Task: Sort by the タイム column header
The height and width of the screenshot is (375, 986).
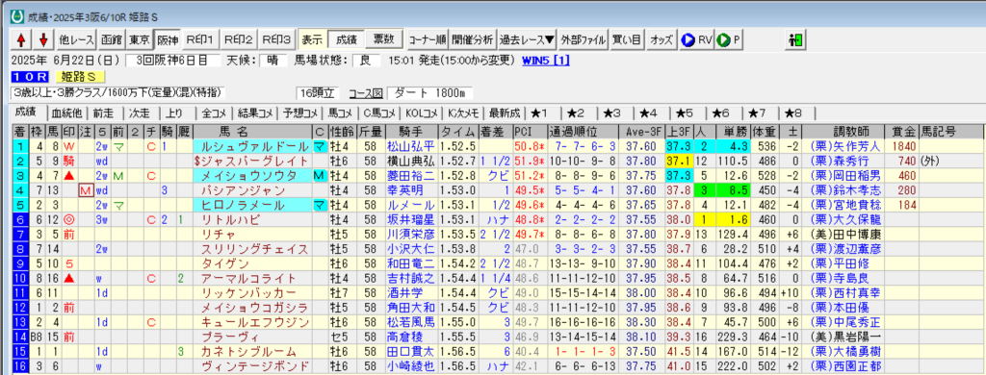Action: [x=459, y=132]
